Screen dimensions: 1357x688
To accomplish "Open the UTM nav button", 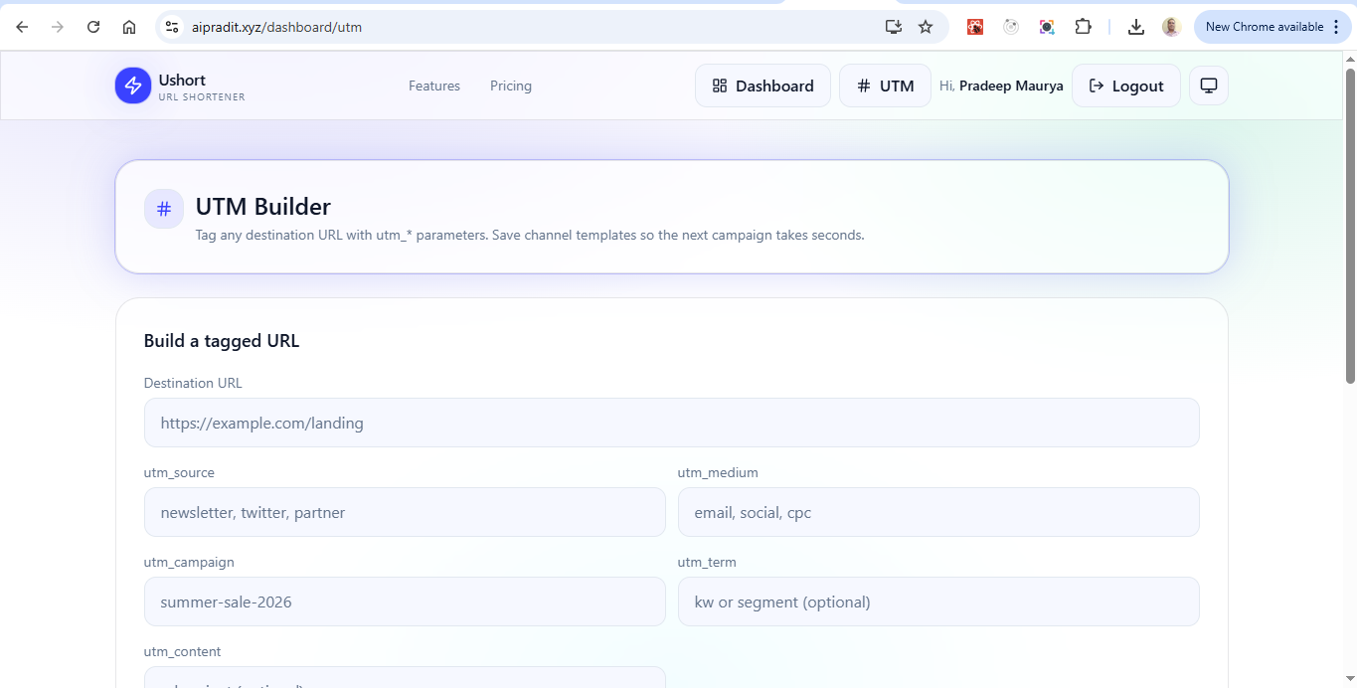I will 885,86.
